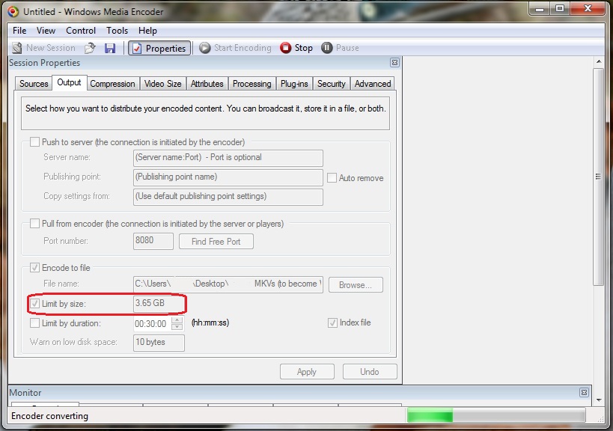Click the scroll up arrow on right scrollbar
Viewport: 613px width, 431px height.
pyautogui.click(x=599, y=62)
